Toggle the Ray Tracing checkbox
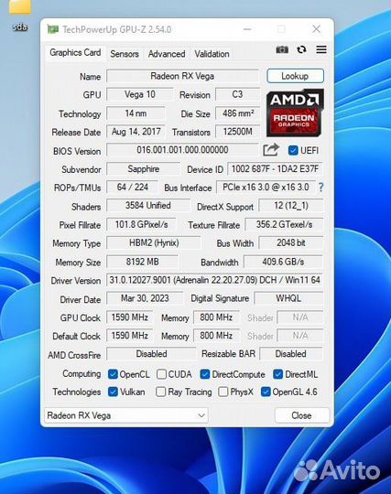 [x=160, y=392]
